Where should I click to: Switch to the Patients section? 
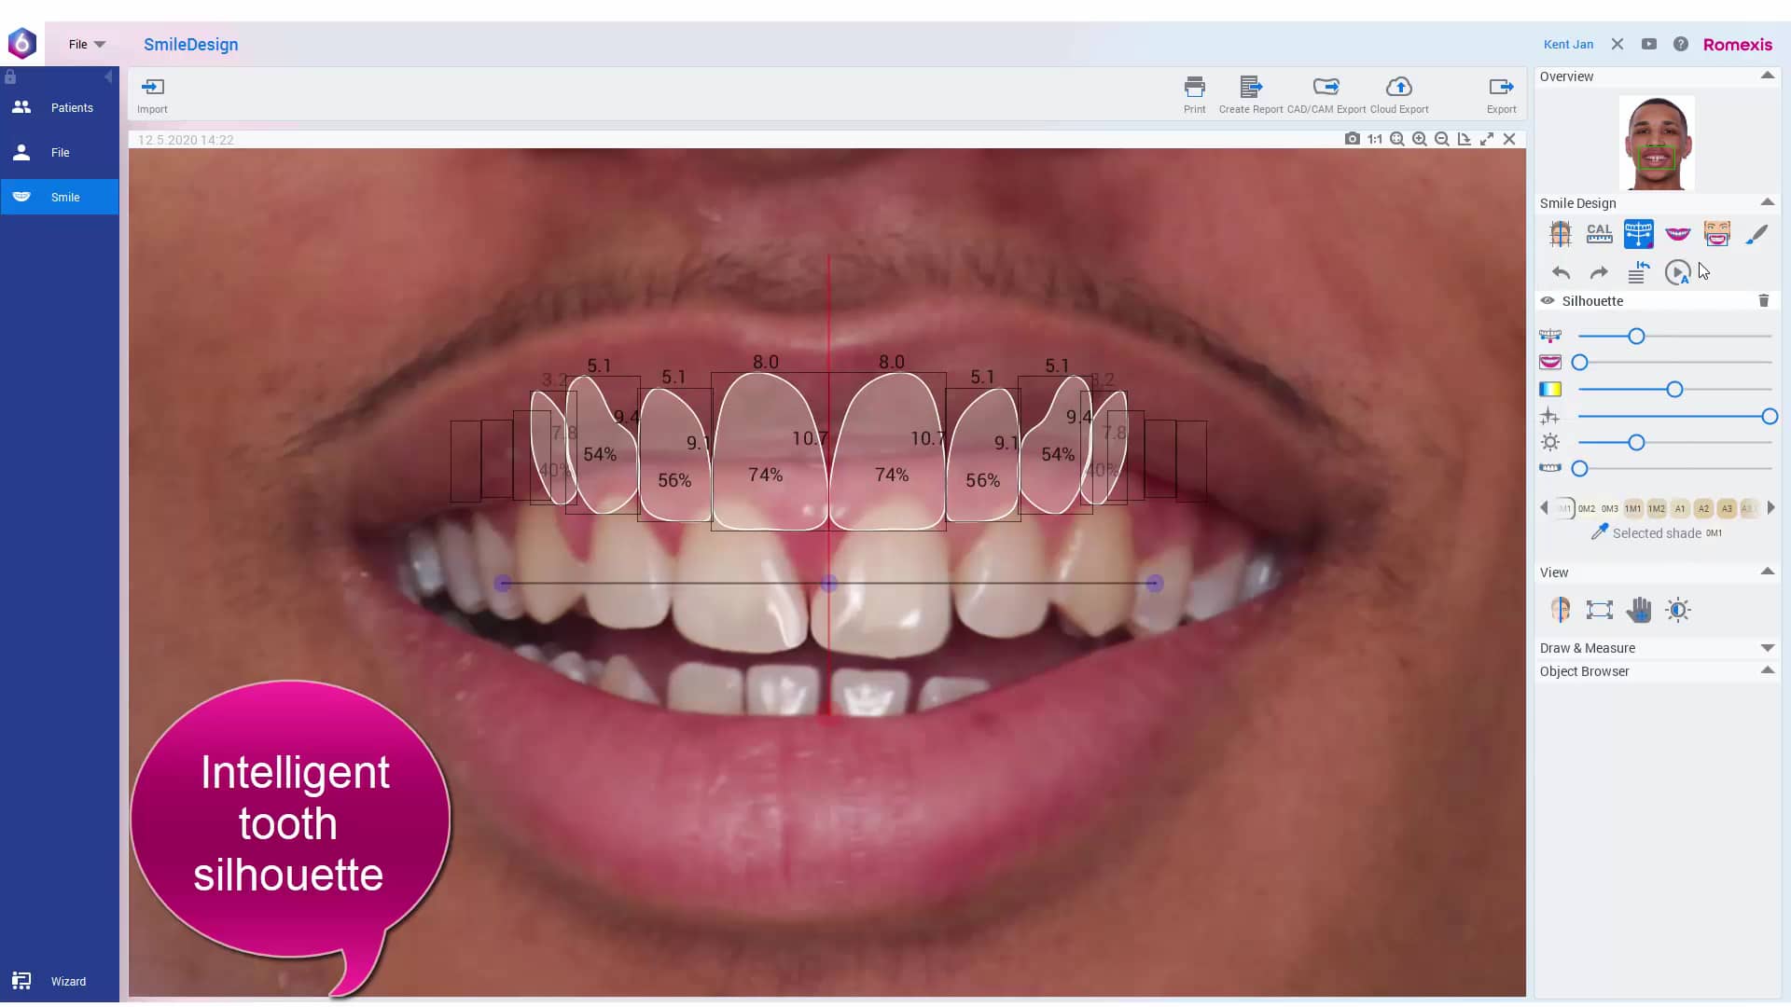pos(60,107)
